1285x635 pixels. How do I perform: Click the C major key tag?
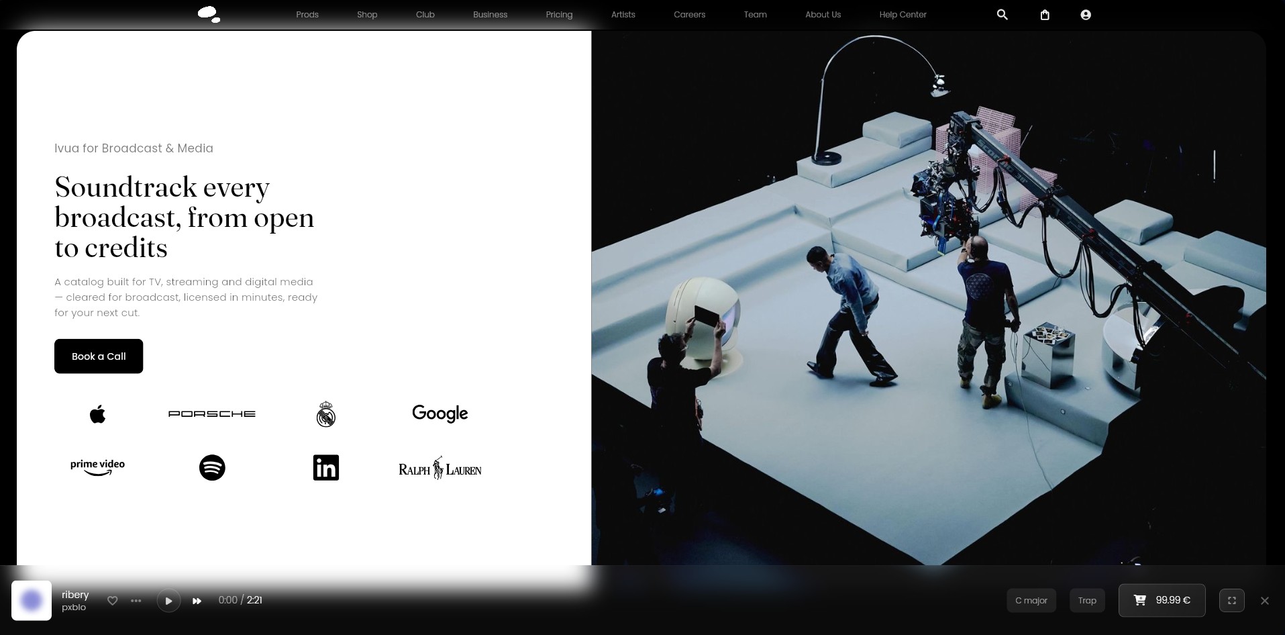(1031, 600)
